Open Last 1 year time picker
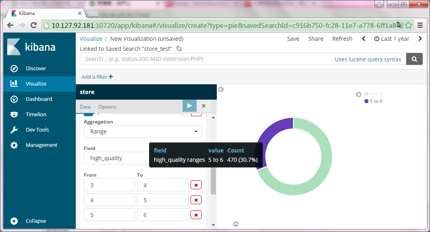 392,39
